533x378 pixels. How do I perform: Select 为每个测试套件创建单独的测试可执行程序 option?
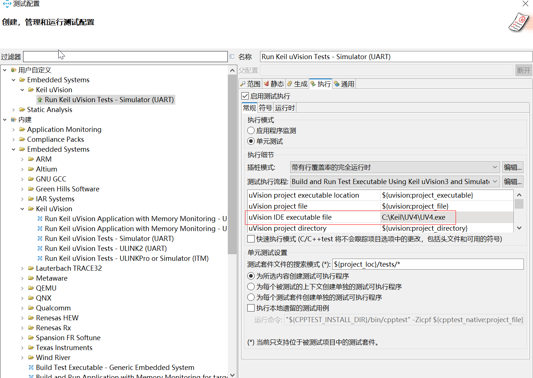(251, 297)
